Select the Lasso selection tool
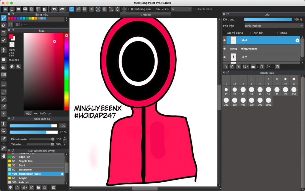This screenshot has height=191, width=305. [4, 92]
